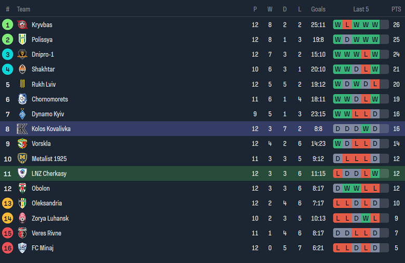Click the Dynamo Kyiv club logo
405x263 pixels.
point(22,114)
